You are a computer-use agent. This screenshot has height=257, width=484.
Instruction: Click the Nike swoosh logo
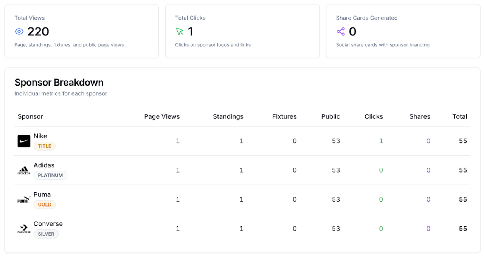pyautogui.click(x=23, y=141)
